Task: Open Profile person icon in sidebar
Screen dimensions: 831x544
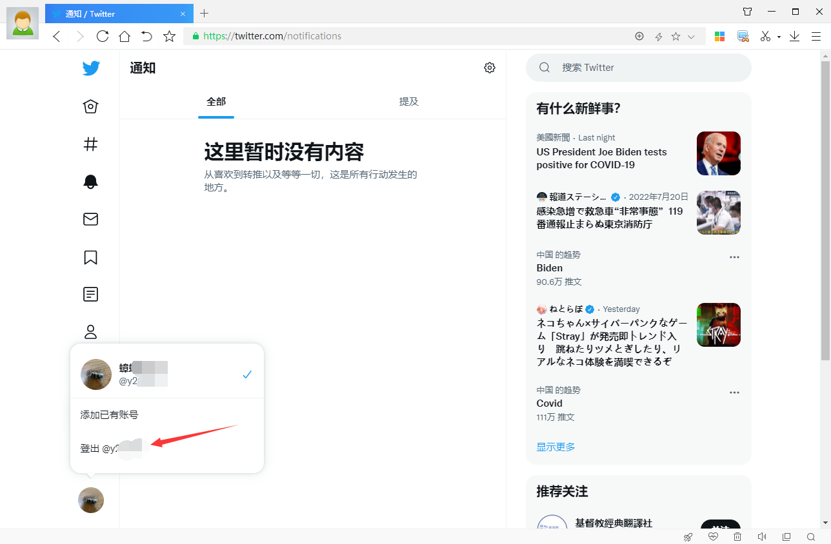Action: (x=91, y=332)
